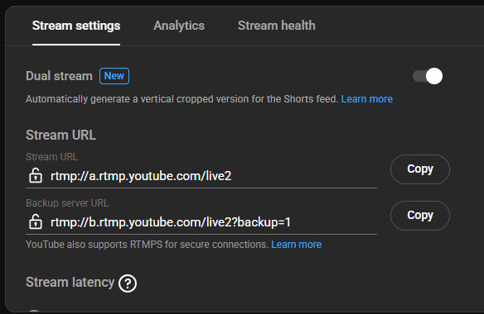Click 'YouTube also supports RTMPS' note text
The image size is (484, 314).
tap(147, 245)
